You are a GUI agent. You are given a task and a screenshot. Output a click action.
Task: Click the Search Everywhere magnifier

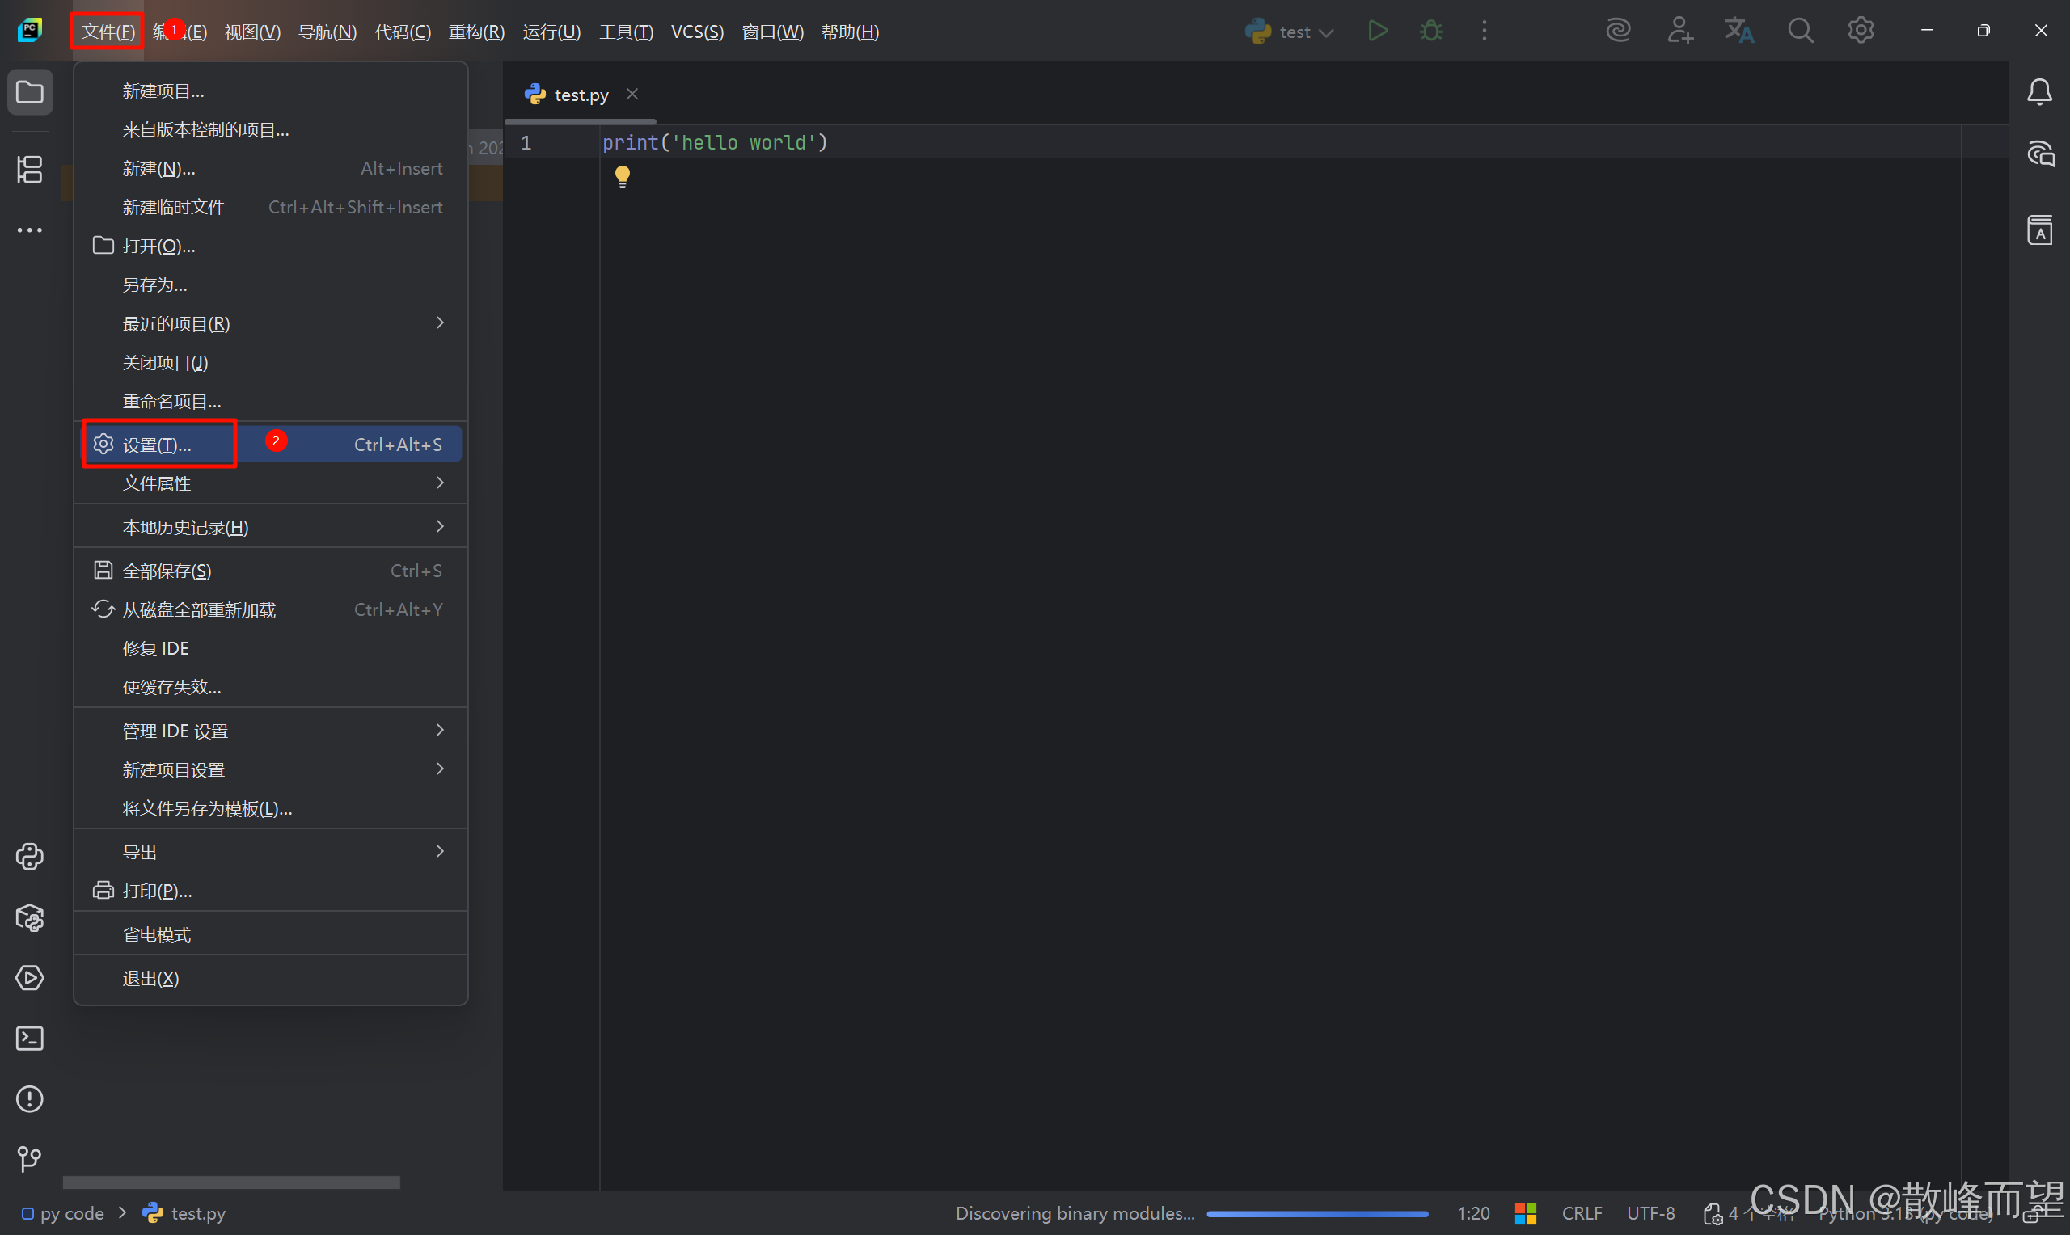(x=1800, y=32)
